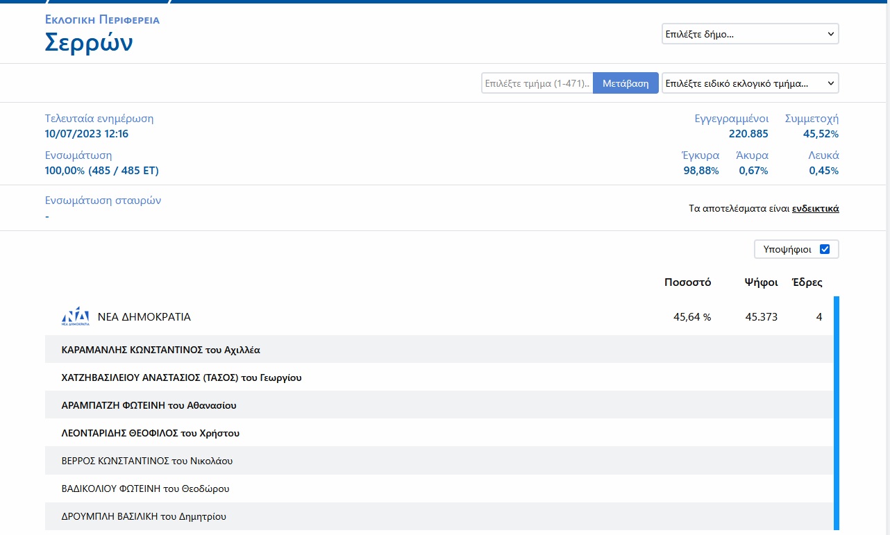
Task: Click the Σερρών region heading
Action: 89,42
